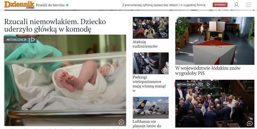Screen dimensions: 257x129
Task: Click the play icon on the parliament photo
Action: point(208,84)
